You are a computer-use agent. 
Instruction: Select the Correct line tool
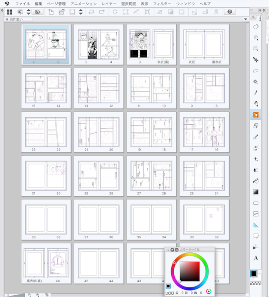coord(256,247)
